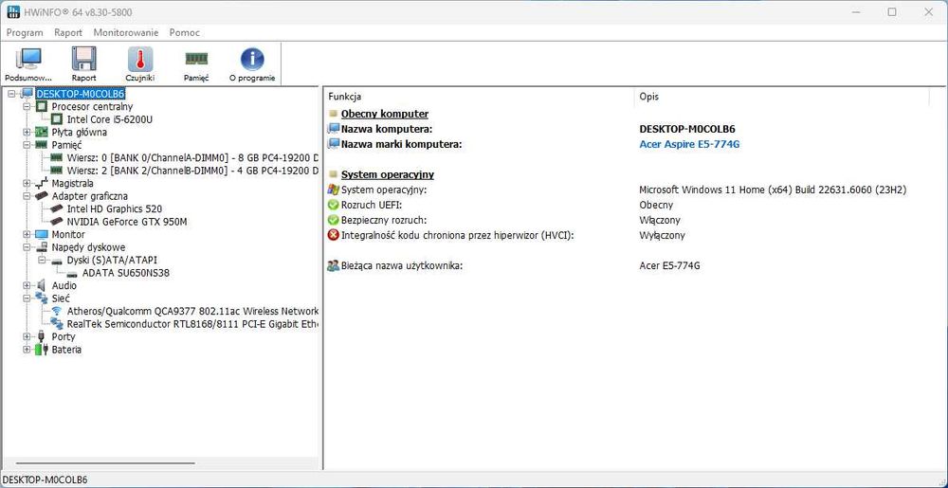This screenshot has height=488, width=948.
Task: Select Intel Core i5-6200U in the tree
Action: click(x=109, y=119)
